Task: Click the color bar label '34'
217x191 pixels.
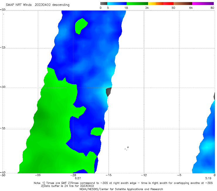Action: (147, 8)
